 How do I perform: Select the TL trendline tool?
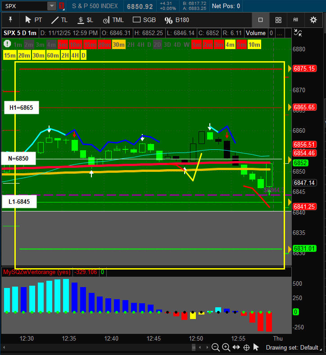[x=59, y=20]
